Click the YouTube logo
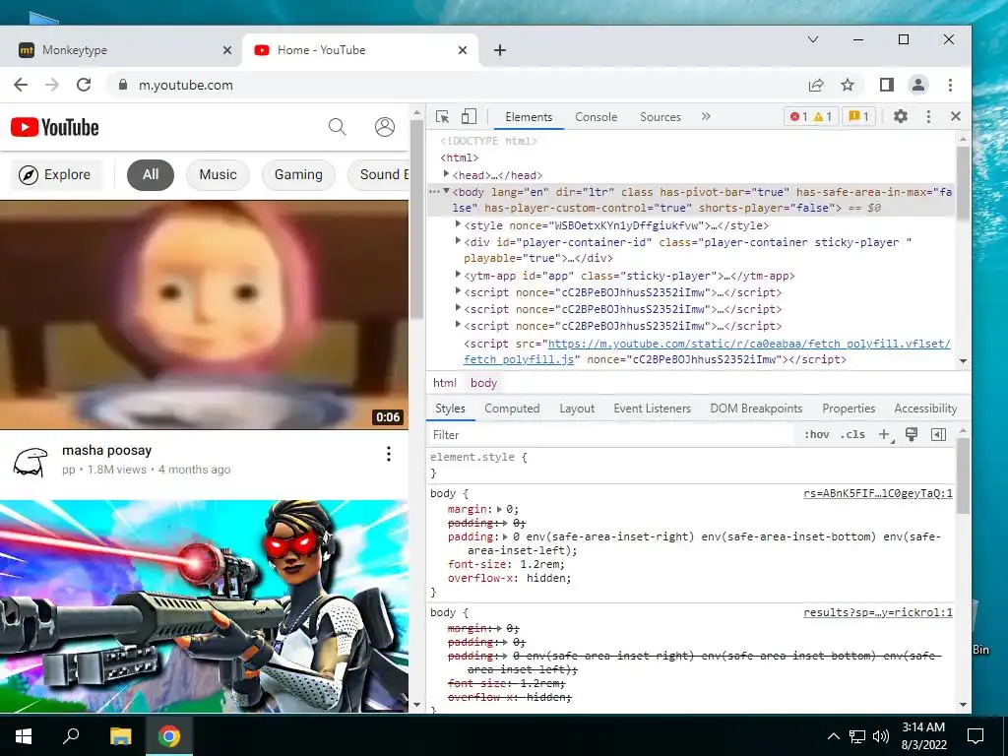1008x756 pixels. [x=55, y=127]
